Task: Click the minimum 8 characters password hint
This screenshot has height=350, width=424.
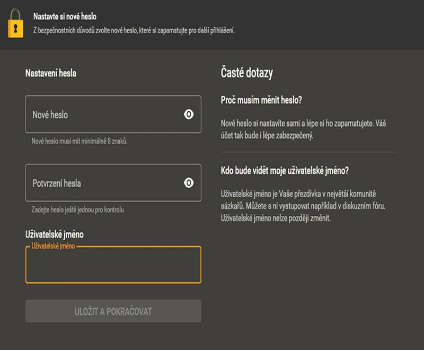Action: [79, 142]
